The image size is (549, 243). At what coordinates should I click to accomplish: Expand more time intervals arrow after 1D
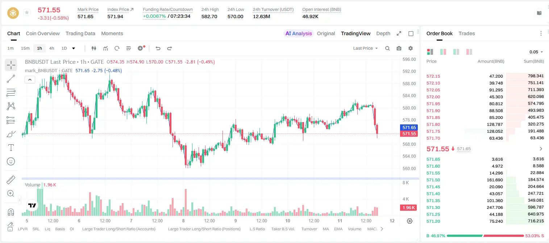click(74, 48)
